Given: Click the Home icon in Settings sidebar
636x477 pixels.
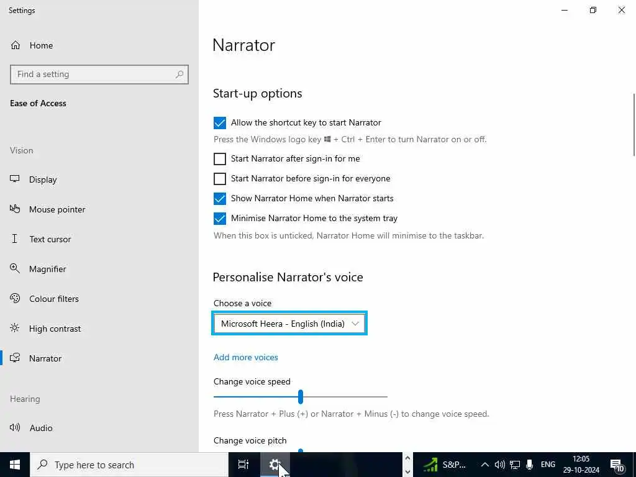Looking at the screenshot, I should [x=16, y=45].
